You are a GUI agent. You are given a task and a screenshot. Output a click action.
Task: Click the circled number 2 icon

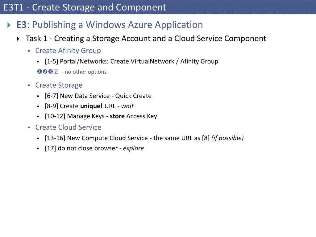(45, 72)
